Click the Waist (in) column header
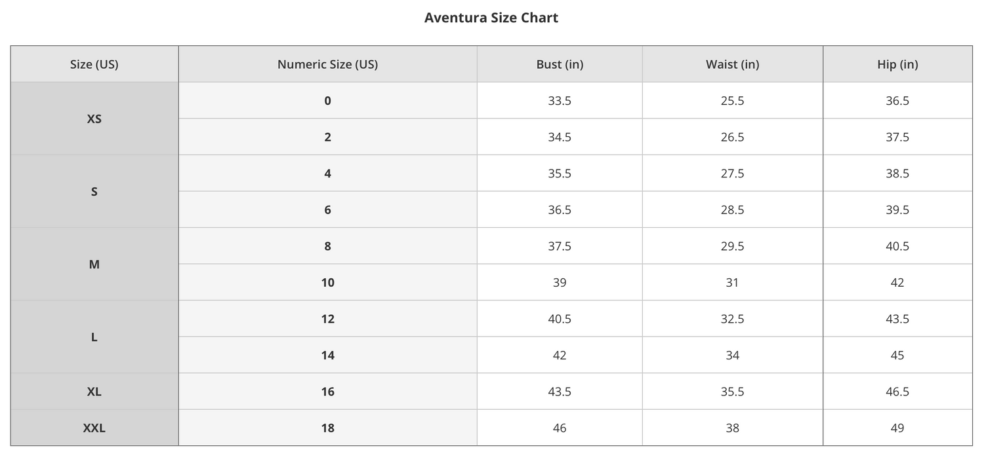The image size is (984, 455). (x=732, y=64)
